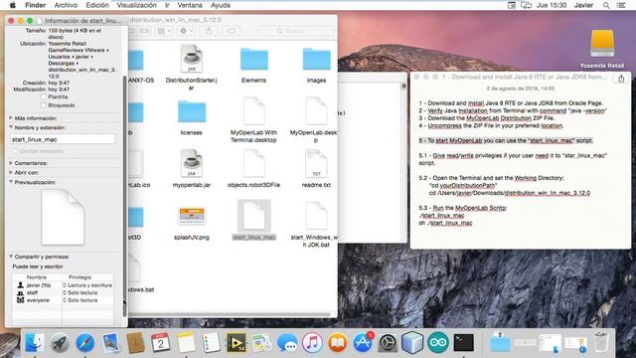Open Yosemite Retail drive on desktop
Screen dimensions: 636x358
pyautogui.click(x=602, y=44)
